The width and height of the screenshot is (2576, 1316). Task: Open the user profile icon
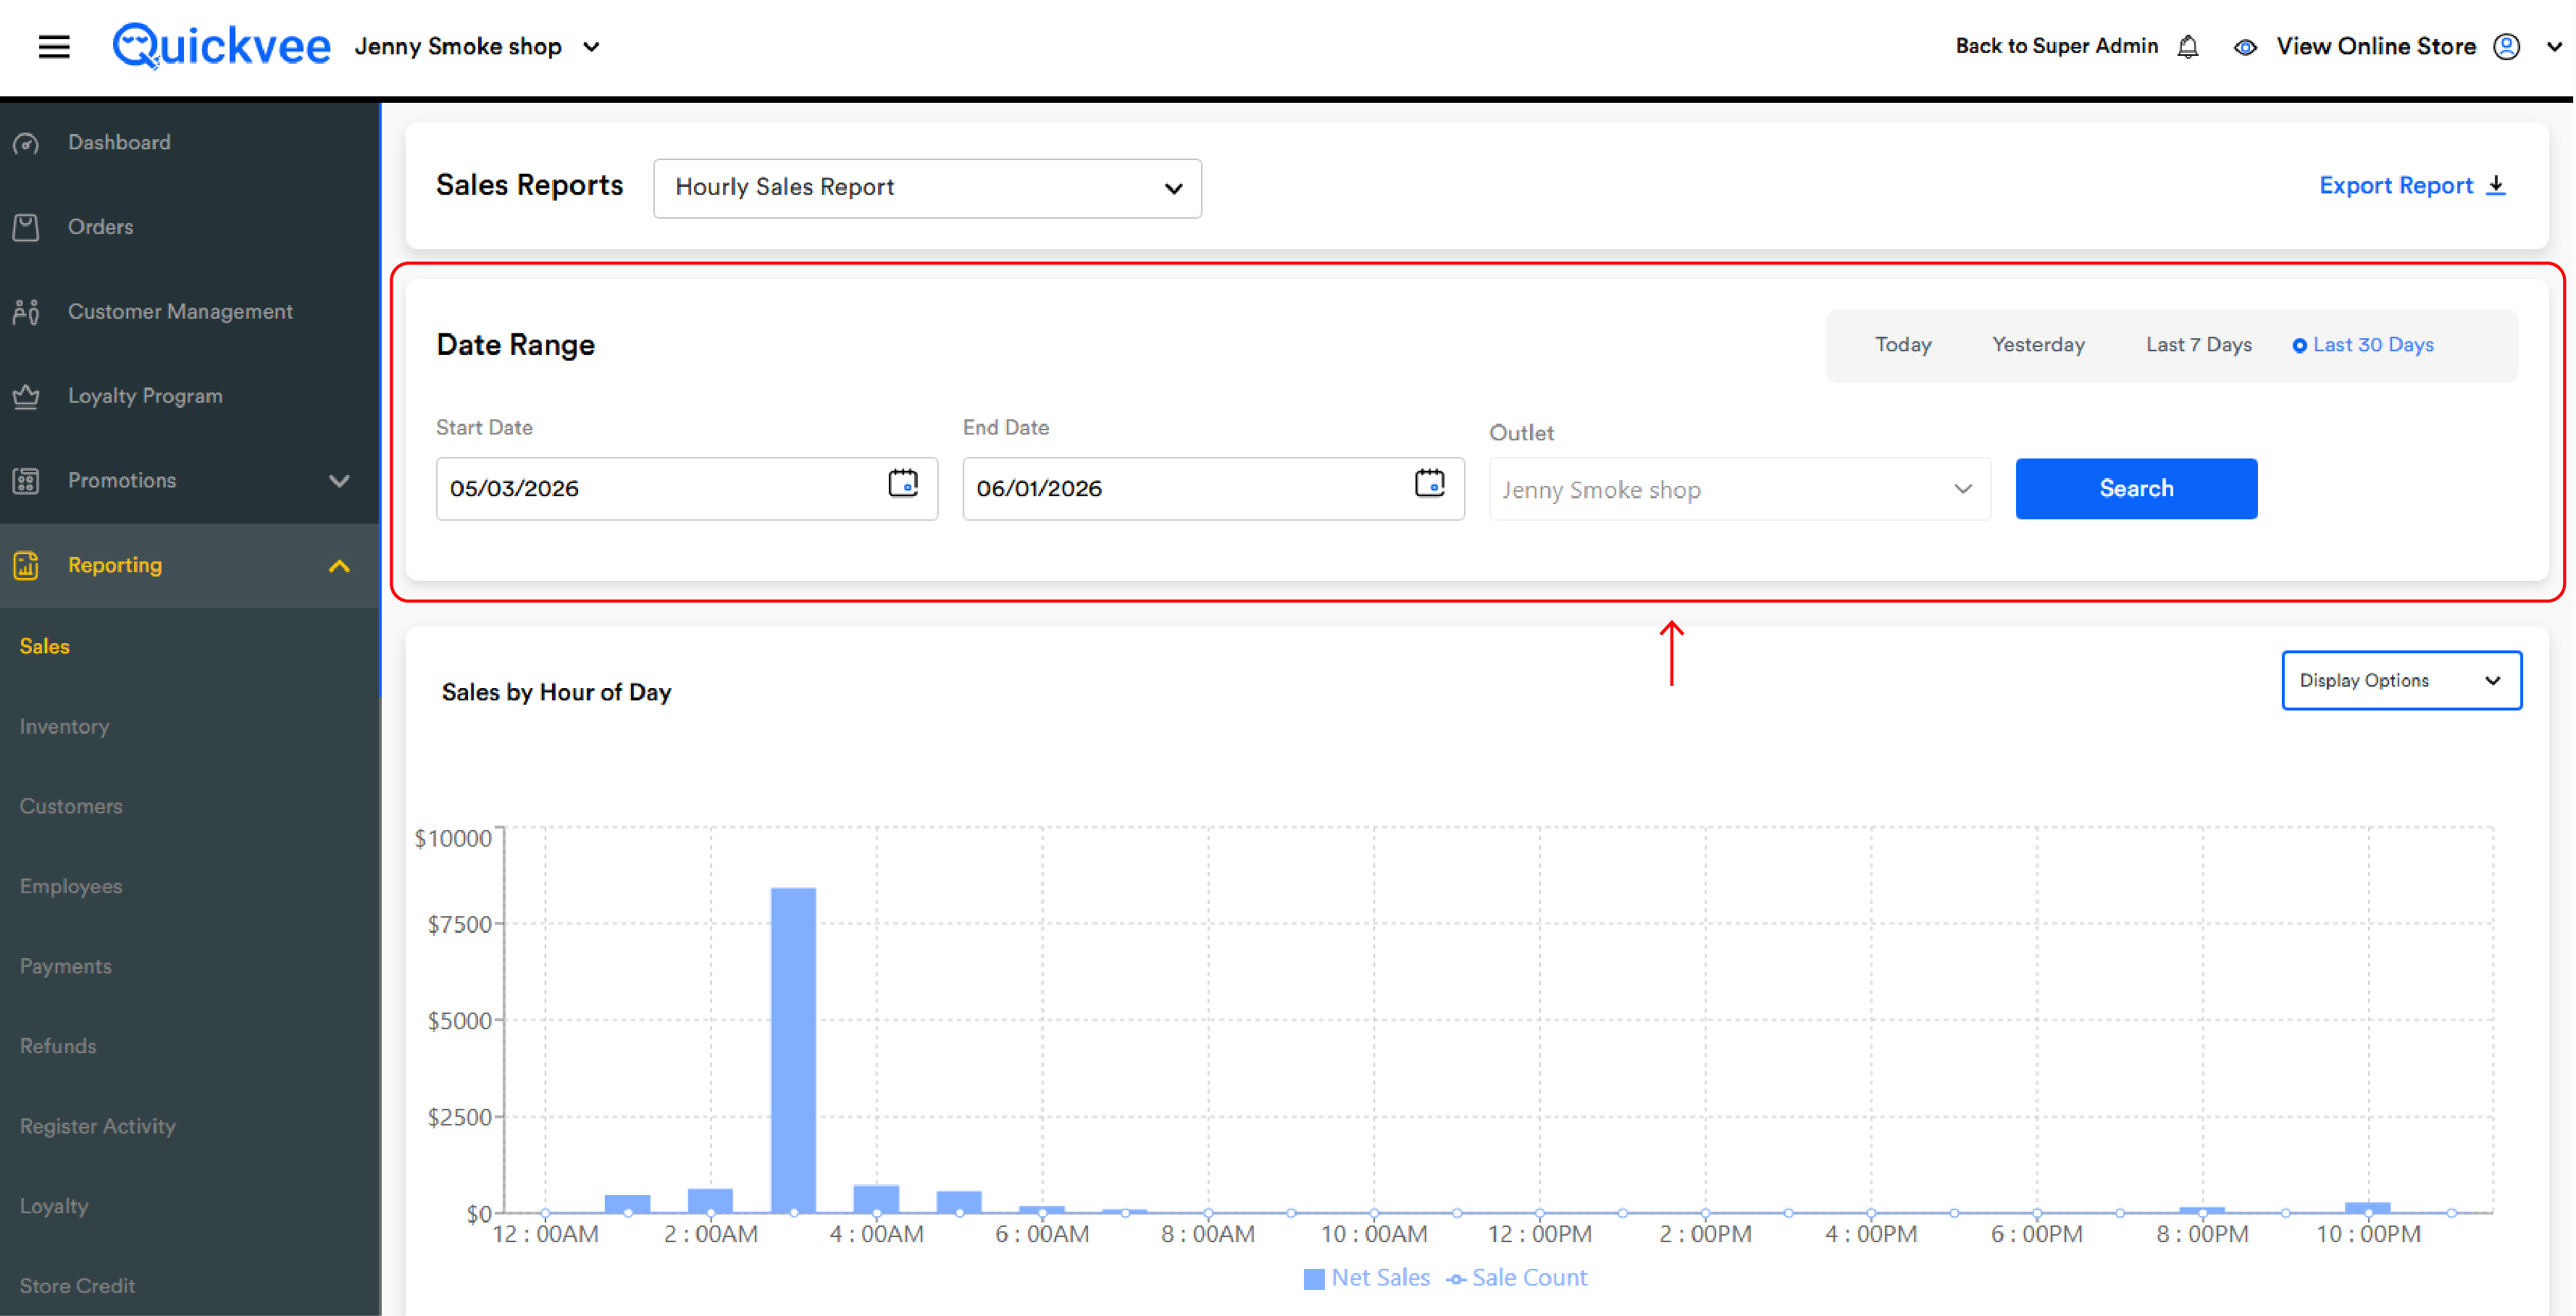[2506, 46]
